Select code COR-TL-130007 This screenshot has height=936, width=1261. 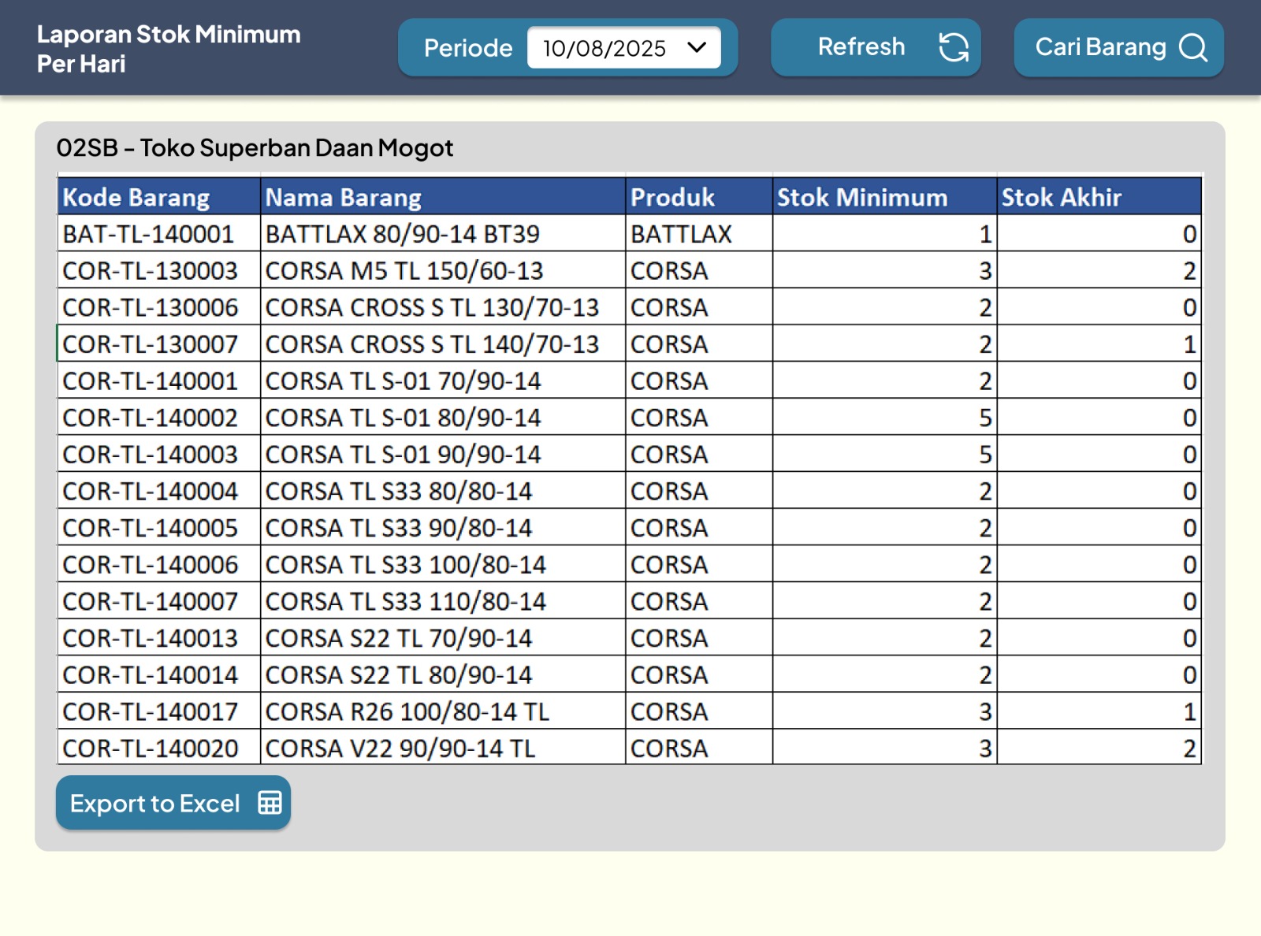pyautogui.click(x=158, y=344)
